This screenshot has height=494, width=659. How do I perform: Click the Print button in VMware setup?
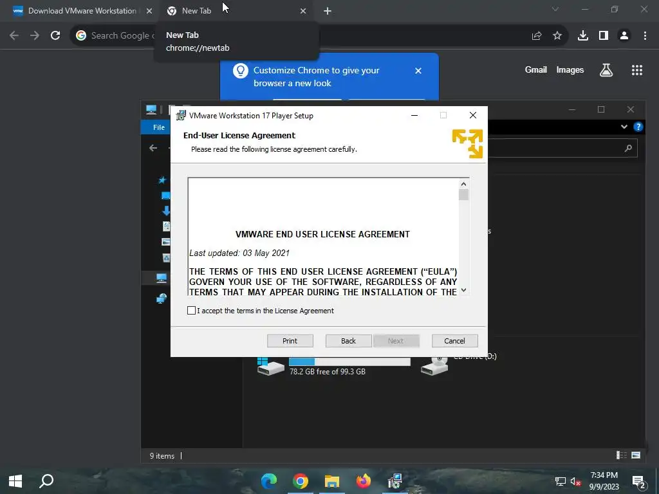(290, 341)
